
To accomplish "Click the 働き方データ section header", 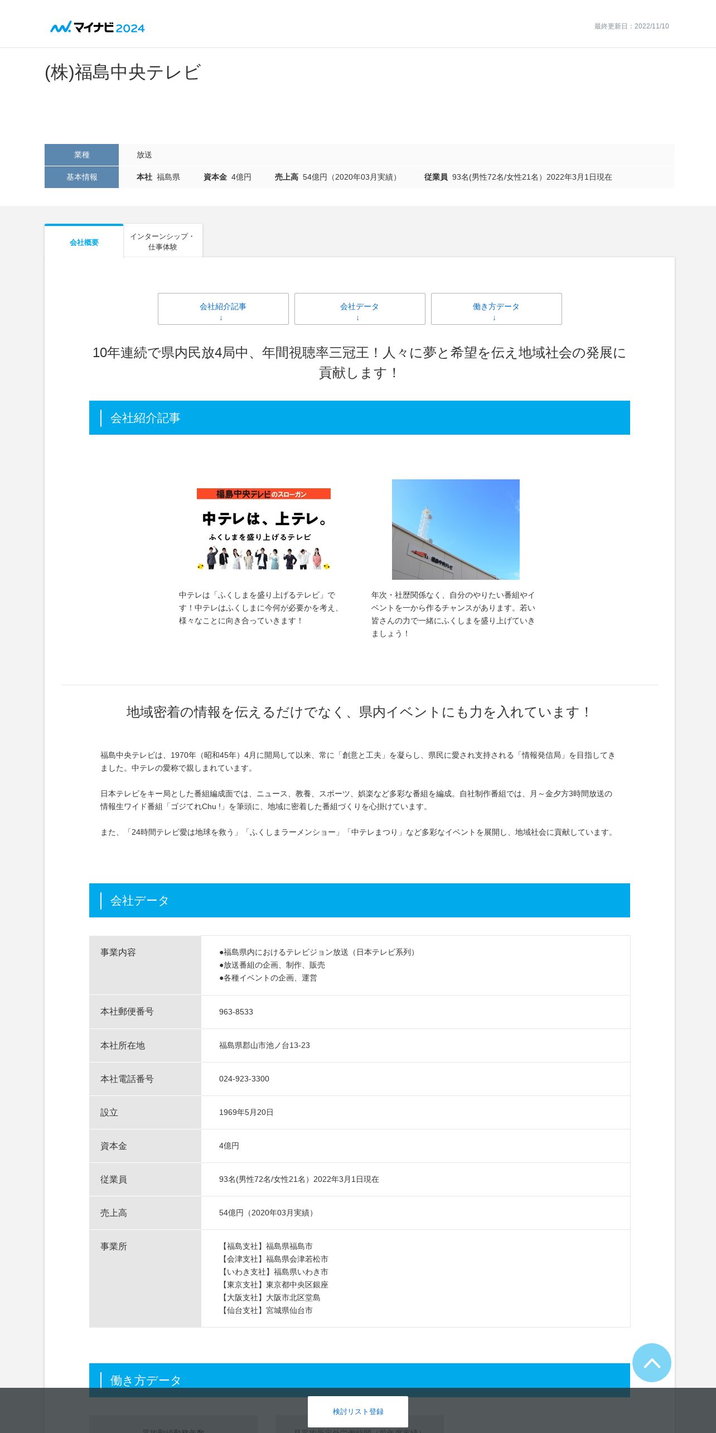I will [x=360, y=1380].
